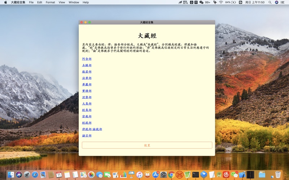Open Finder from the dock
The image size is (289, 180).
(x=11, y=175)
